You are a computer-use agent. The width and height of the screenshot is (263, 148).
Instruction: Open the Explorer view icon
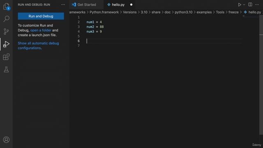point(7,7)
